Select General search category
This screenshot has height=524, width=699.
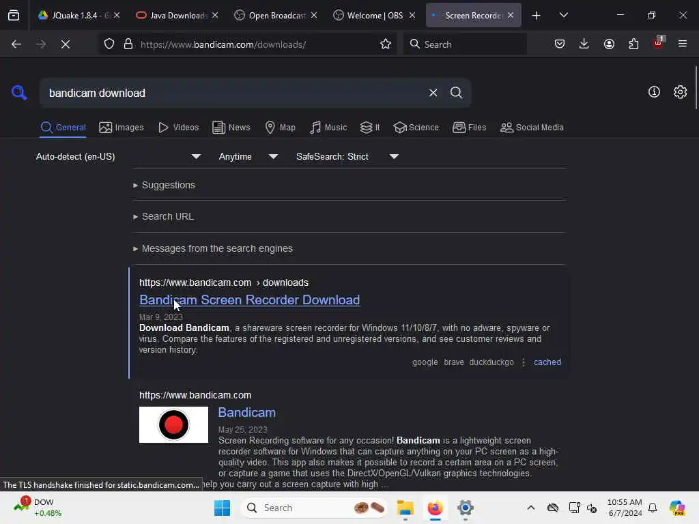[63, 128]
